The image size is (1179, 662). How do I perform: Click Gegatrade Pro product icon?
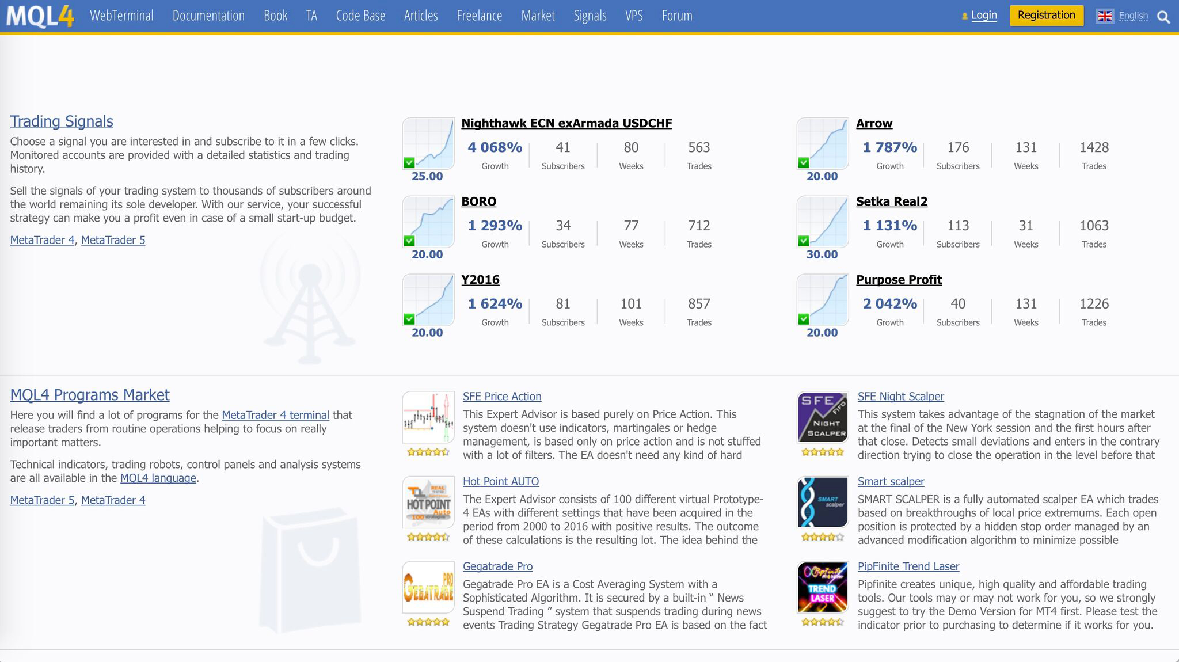click(428, 587)
